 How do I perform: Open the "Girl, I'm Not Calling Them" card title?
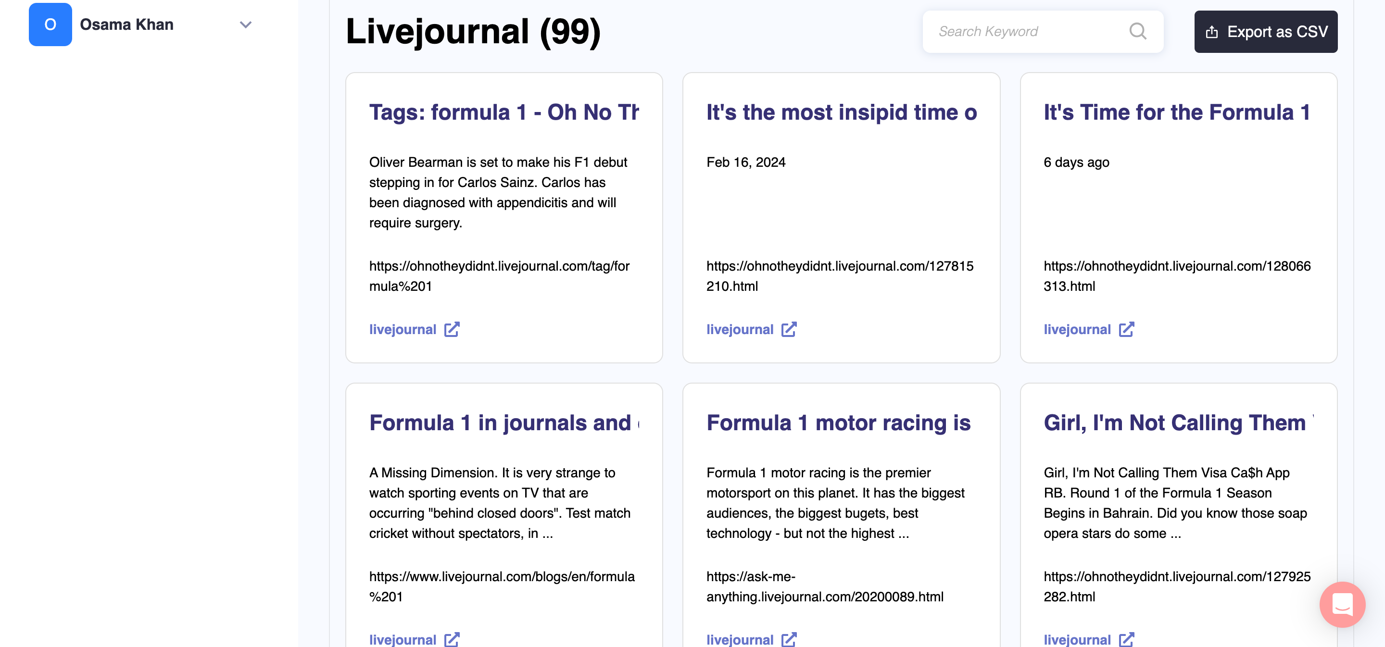coord(1179,423)
